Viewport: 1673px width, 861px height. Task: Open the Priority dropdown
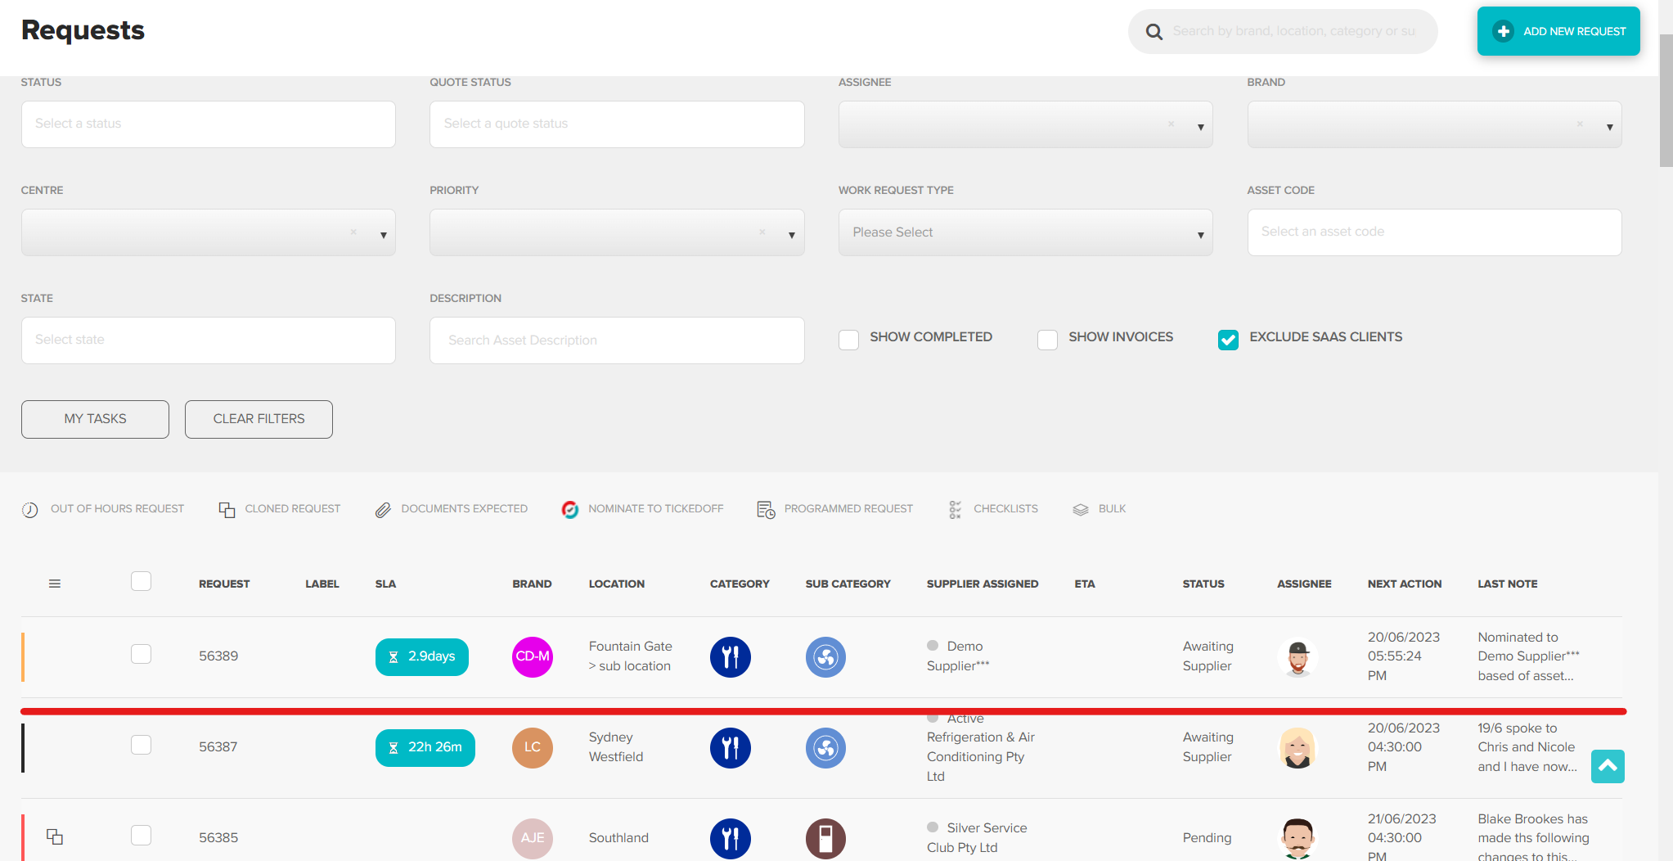(617, 232)
